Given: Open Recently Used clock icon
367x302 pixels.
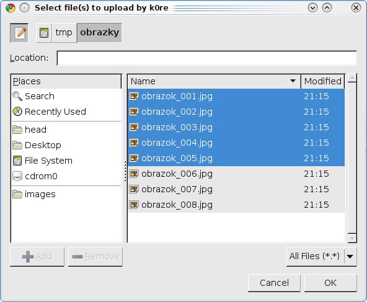Looking at the screenshot, I should pyautogui.click(x=17, y=112).
